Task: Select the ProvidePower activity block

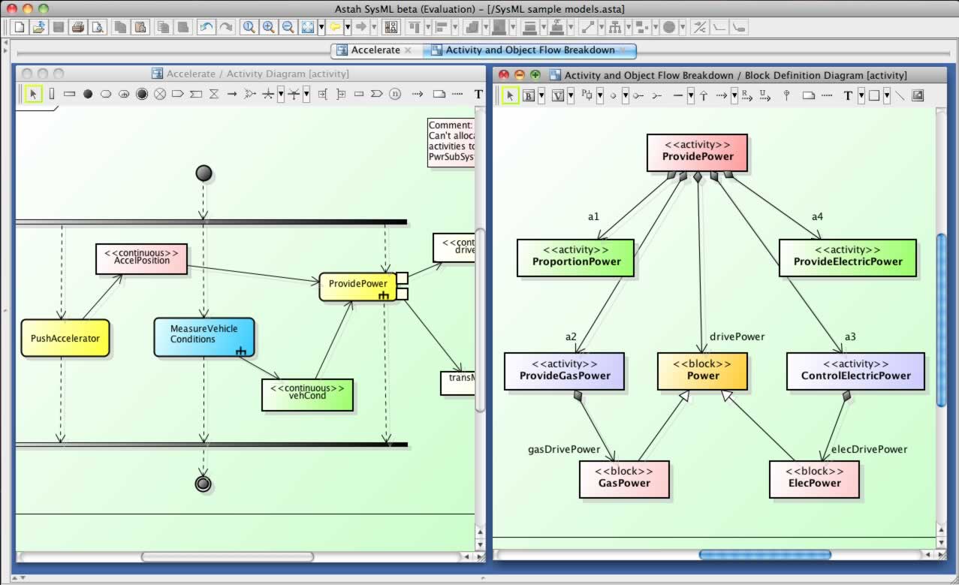Action: (x=697, y=152)
